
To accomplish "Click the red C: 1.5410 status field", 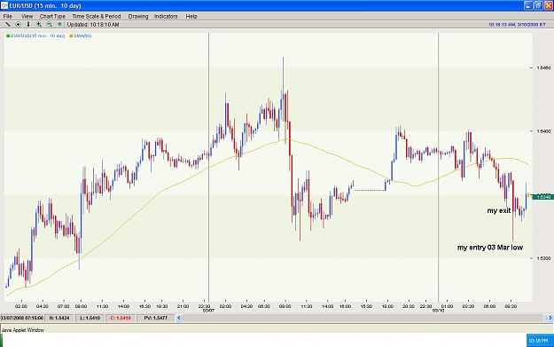I will point(121,318).
